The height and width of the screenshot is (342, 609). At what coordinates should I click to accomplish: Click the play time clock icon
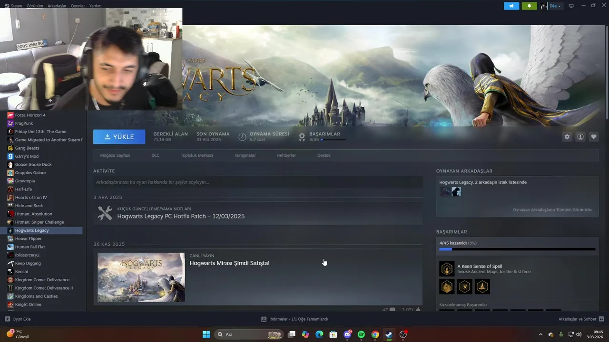(242, 137)
